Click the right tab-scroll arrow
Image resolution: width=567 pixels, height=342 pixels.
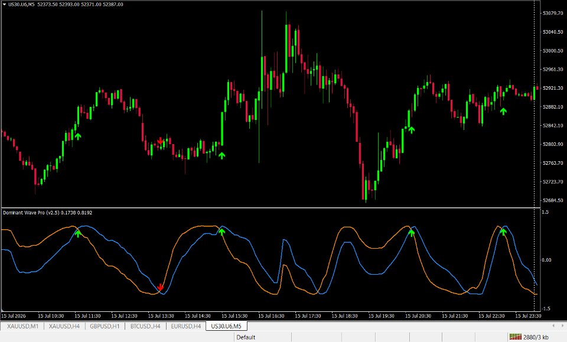pos(563,326)
